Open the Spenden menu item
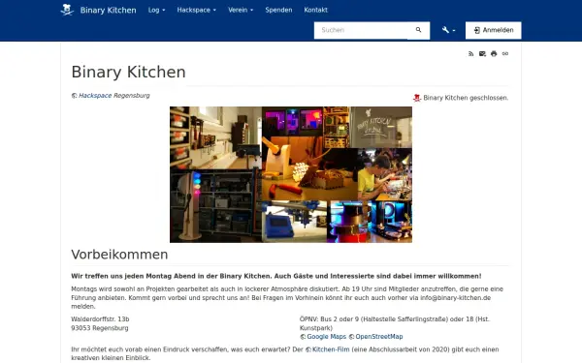The height and width of the screenshot is (363, 582). point(278,10)
